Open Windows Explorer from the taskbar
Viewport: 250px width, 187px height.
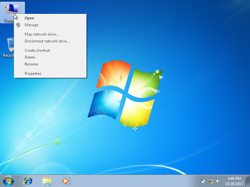click(47, 181)
